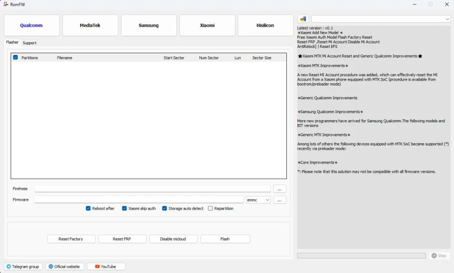Click the Disable micloud button
This screenshot has width=454, height=273.
point(173,239)
